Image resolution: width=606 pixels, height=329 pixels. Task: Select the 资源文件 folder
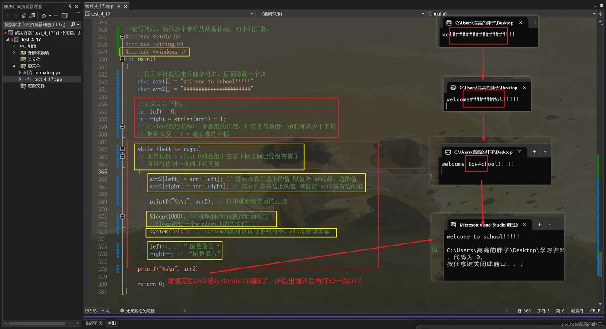(x=36, y=86)
